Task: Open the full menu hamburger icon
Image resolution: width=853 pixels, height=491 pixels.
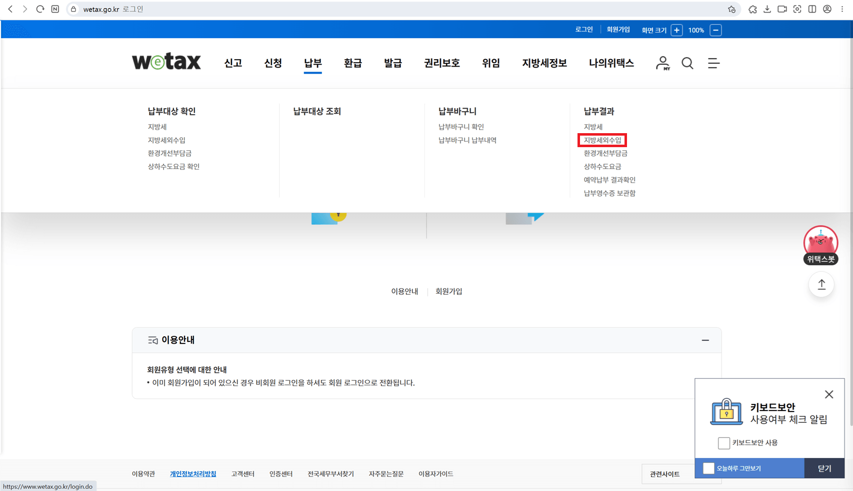Action: click(713, 63)
